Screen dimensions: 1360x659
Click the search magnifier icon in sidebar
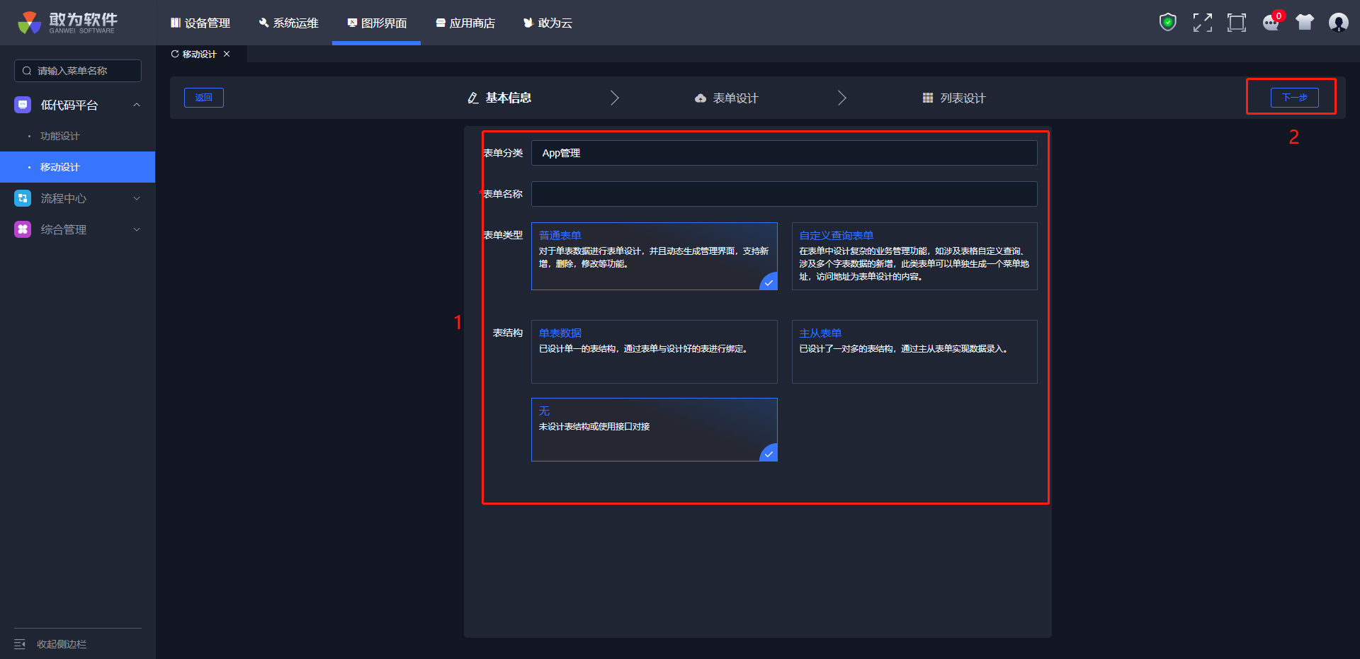click(27, 71)
